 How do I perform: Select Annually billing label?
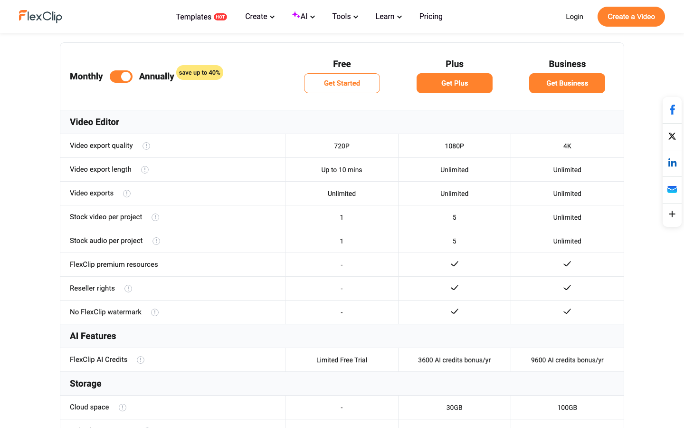pos(156,77)
